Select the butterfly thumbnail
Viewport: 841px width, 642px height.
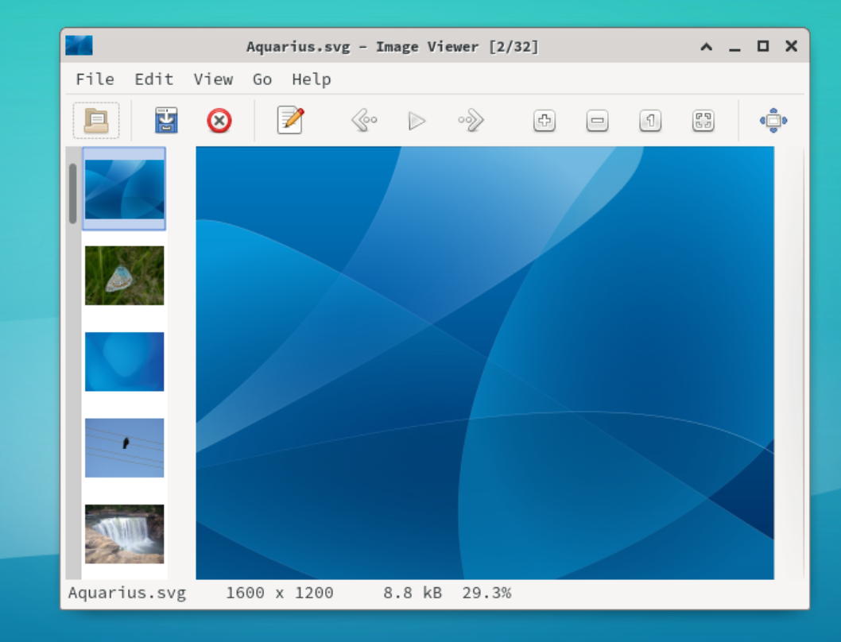[124, 276]
